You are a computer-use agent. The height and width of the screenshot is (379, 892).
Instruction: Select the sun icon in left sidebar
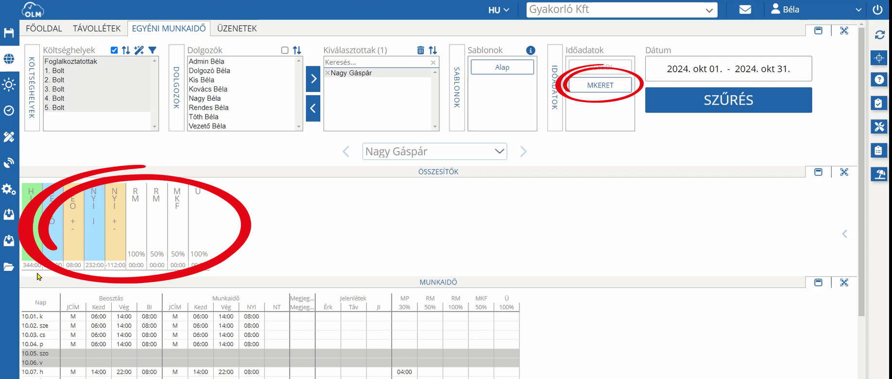coord(9,85)
